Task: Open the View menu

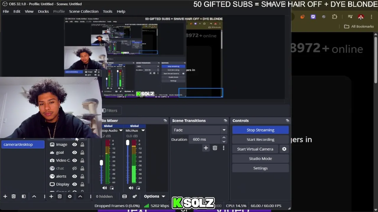Action: point(29,11)
